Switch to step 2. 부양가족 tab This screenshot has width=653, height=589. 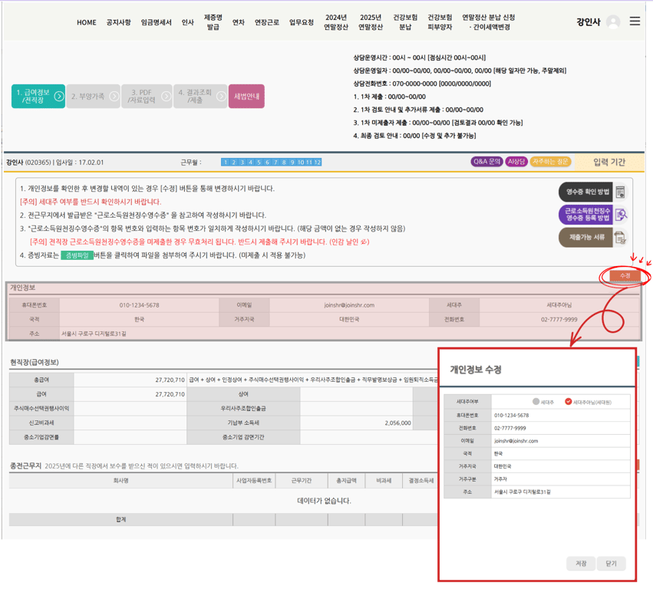[94, 96]
